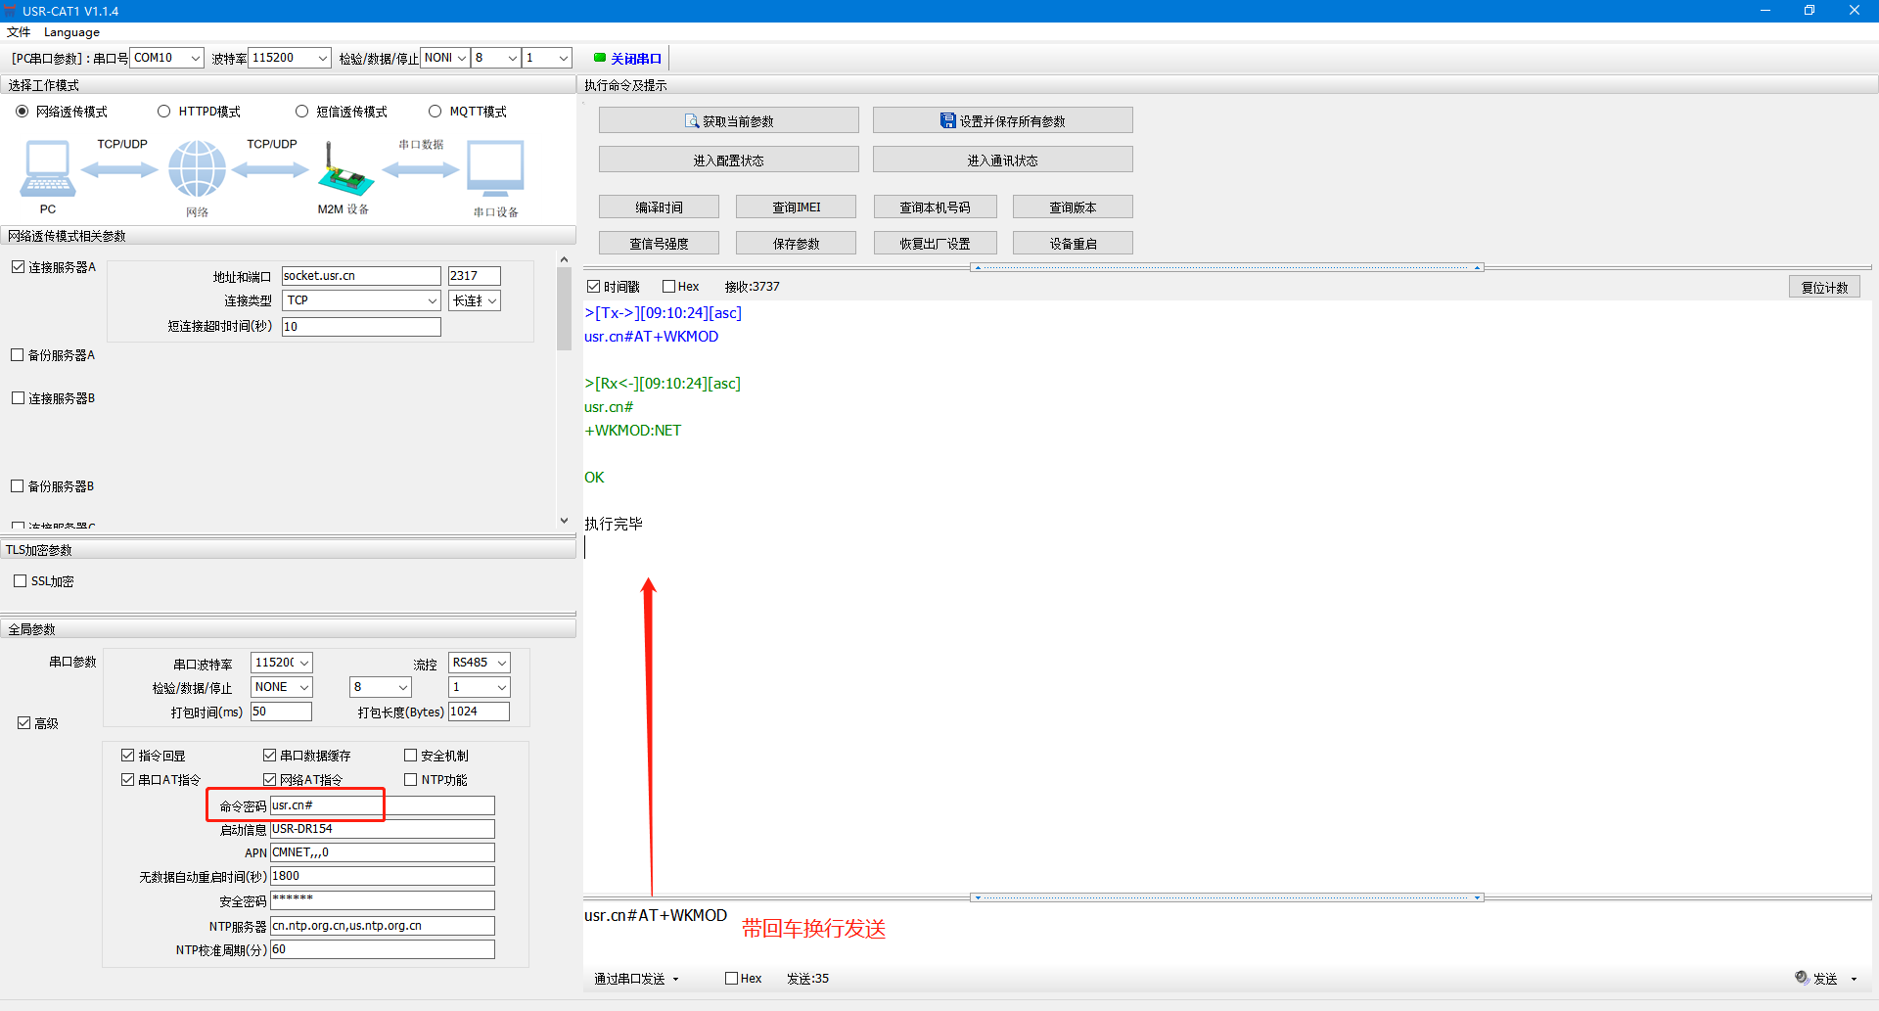
Task: Click the save all parameters disk icon
Action: [947, 121]
